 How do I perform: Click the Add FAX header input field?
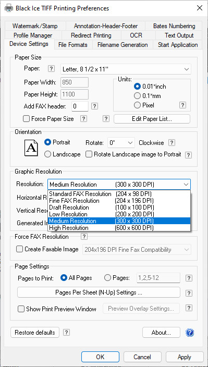pos(80,106)
